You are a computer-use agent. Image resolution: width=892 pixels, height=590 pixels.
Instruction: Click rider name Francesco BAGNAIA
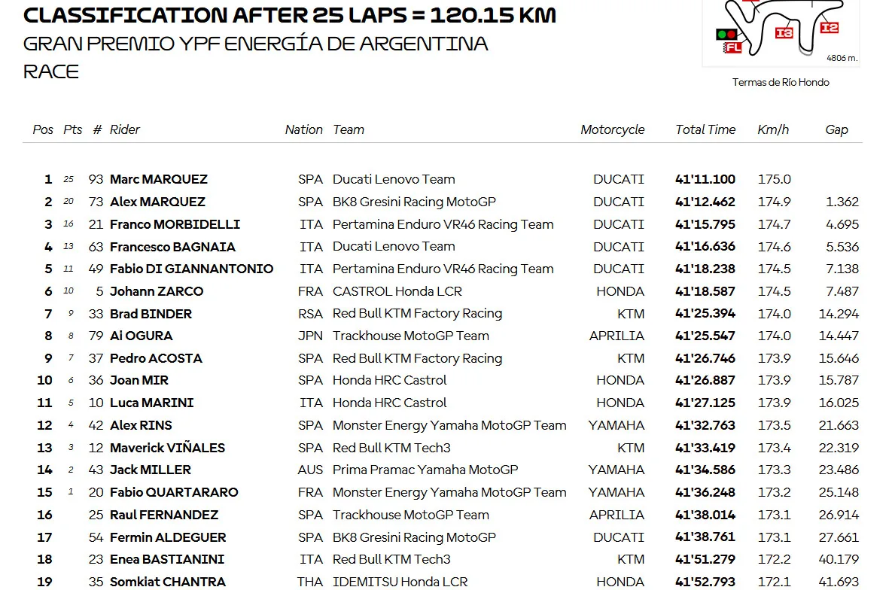172,247
